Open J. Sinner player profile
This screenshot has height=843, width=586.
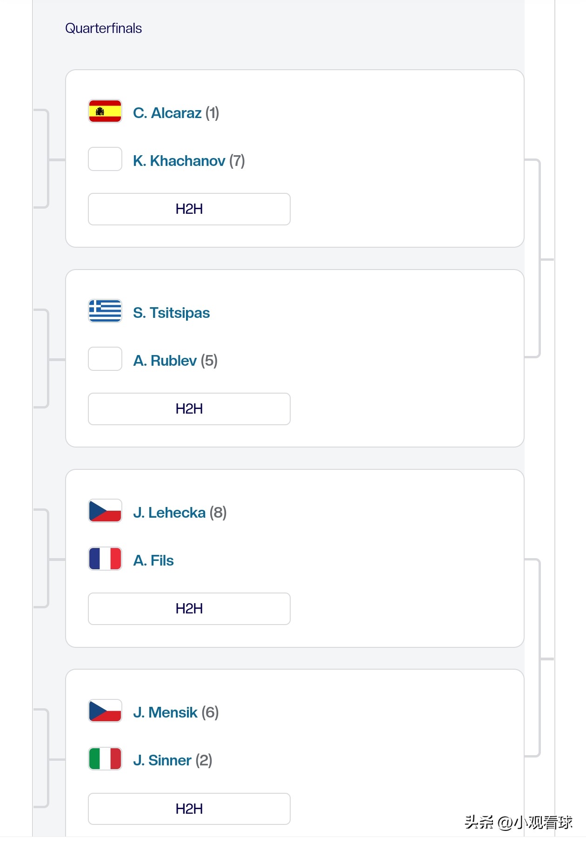tap(162, 760)
